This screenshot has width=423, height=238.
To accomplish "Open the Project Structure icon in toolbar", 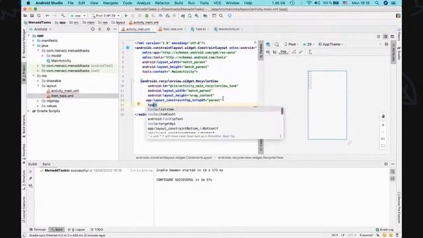I will [206, 16].
